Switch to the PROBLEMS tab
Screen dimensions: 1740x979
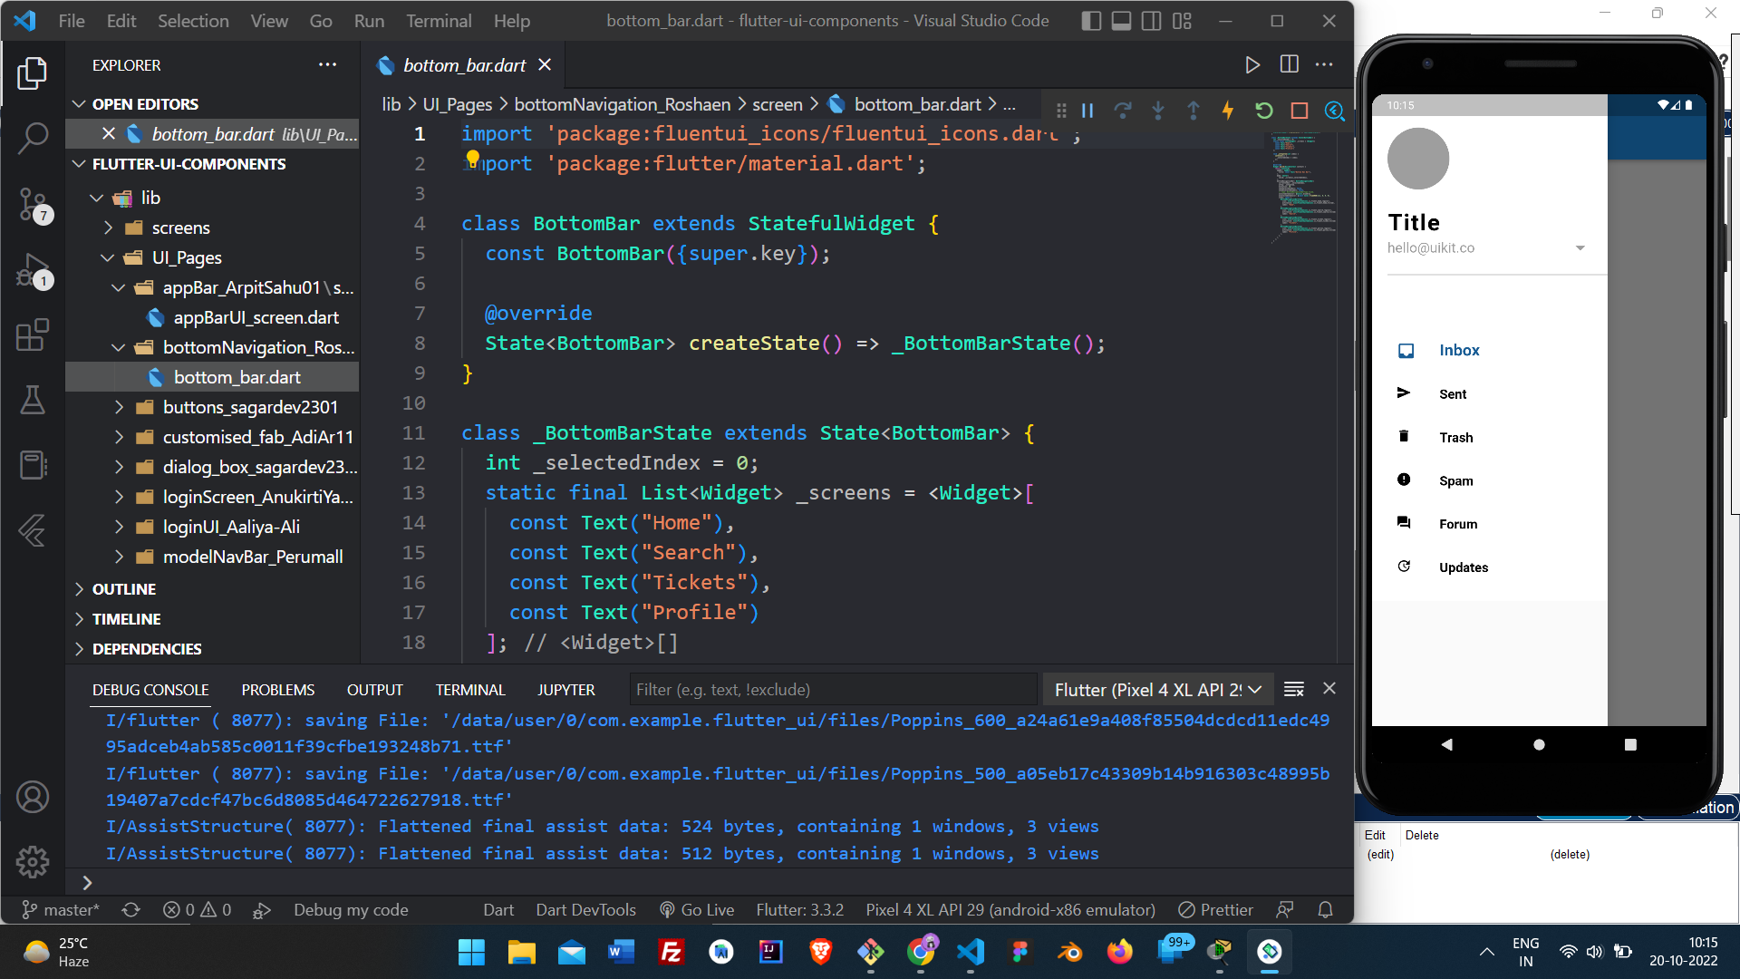pyautogui.click(x=277, y=690)
